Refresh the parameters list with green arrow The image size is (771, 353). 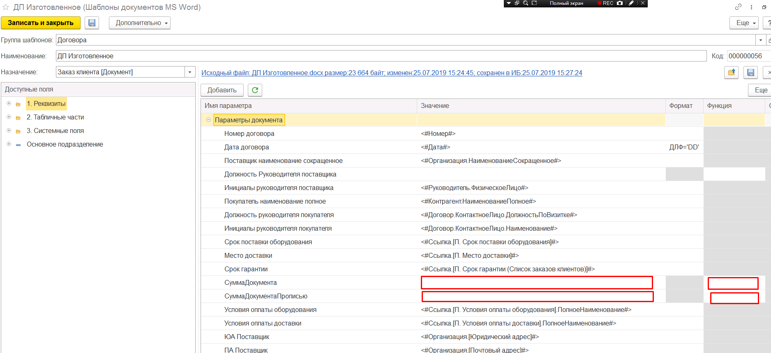[255, 90]
